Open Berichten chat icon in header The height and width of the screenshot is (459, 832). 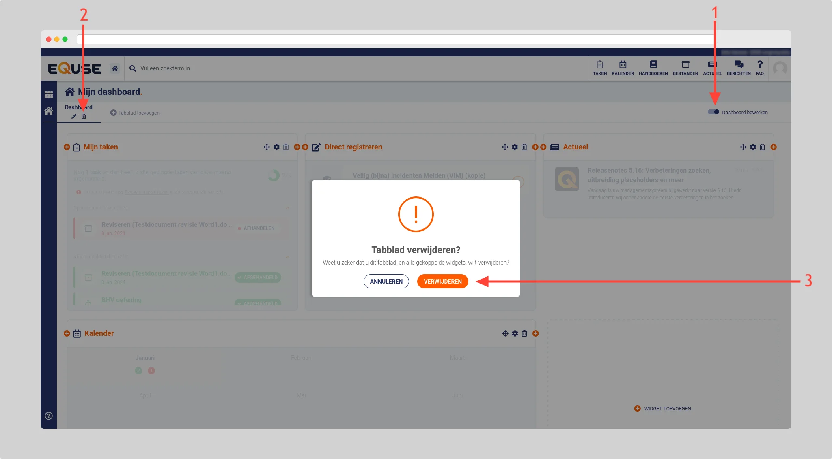[738, 68]
